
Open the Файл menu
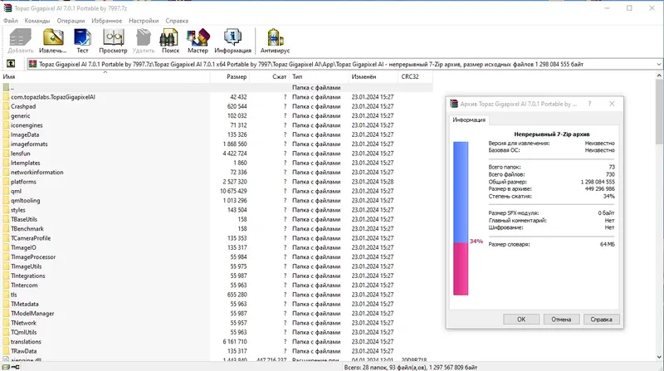[x=11, y=20]
